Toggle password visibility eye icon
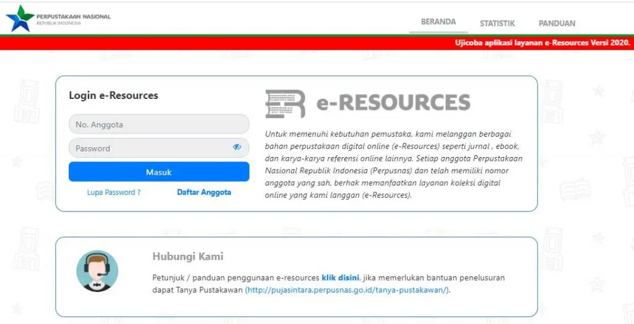The height and width of the screenshot is (324, 634). pyautogui.click(x=237, y=147)
